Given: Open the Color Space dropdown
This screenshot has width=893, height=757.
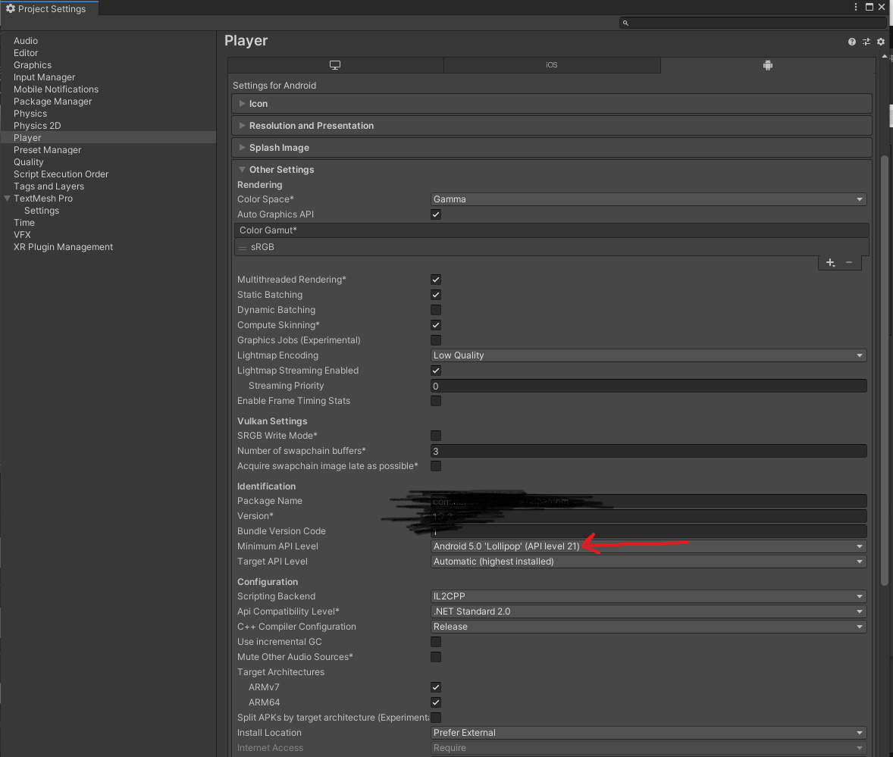Looking at the screenshot, I should (x=648, y=199).
